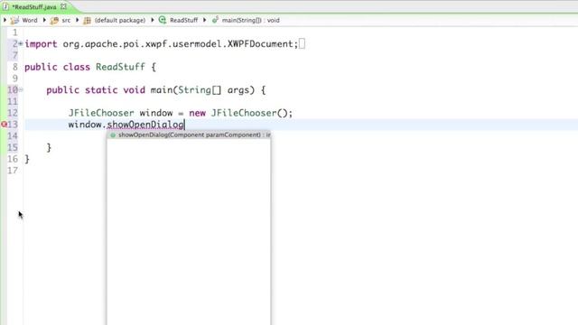This screenshot has width=578, height=325.
Task: Click the src folder icon in breadcrumb
Action: [54, 20]
